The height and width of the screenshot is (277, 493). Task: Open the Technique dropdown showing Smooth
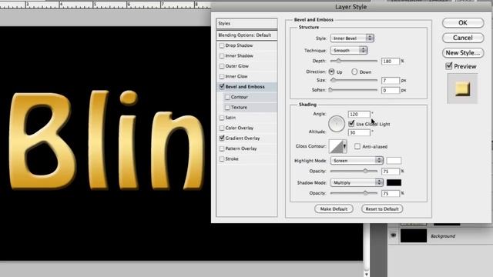point(349,50)
